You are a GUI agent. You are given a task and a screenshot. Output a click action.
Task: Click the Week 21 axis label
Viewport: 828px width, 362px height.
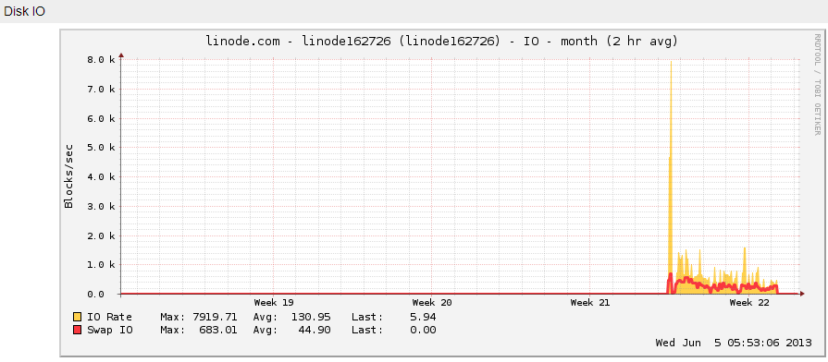point(590,303)
